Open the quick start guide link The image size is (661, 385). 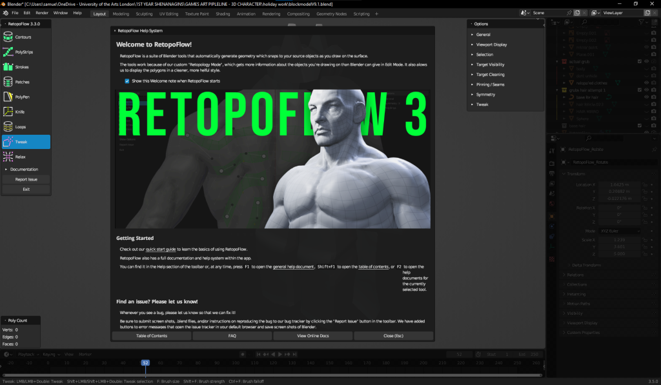point(161,250)
